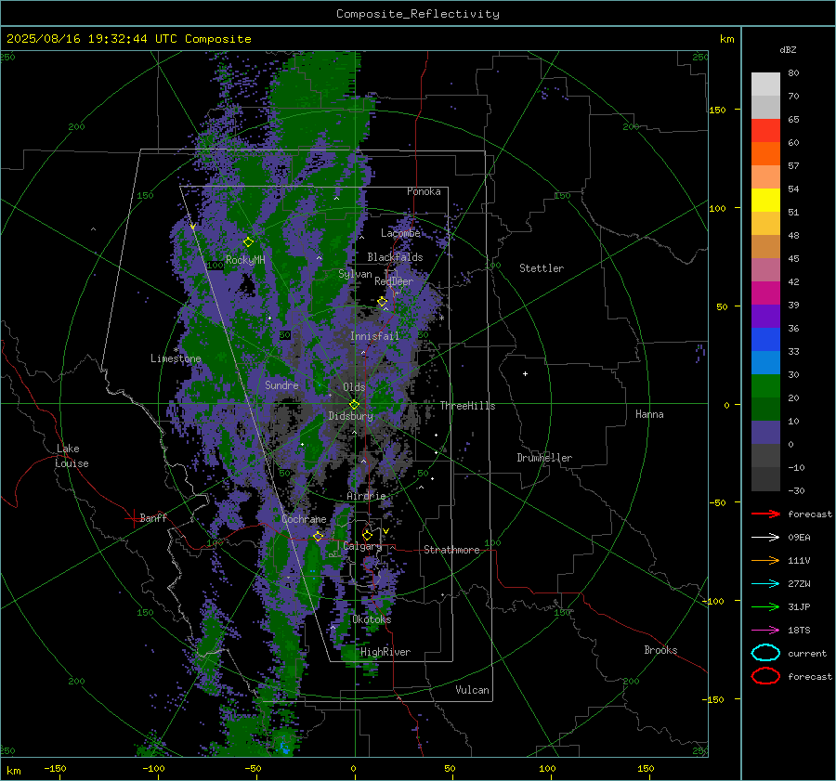The width and height of the screenshot is (836, 781).
Task: Click the Brooks label
Action: click(x=660, y=650)
